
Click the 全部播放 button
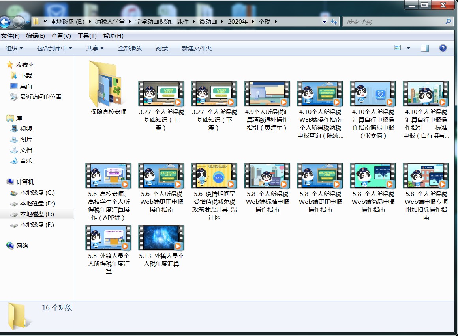pyautogui.click(x=130, y=48)
